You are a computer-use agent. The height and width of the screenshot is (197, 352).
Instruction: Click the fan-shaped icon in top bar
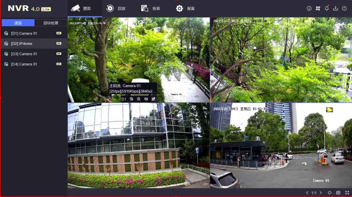318,8
